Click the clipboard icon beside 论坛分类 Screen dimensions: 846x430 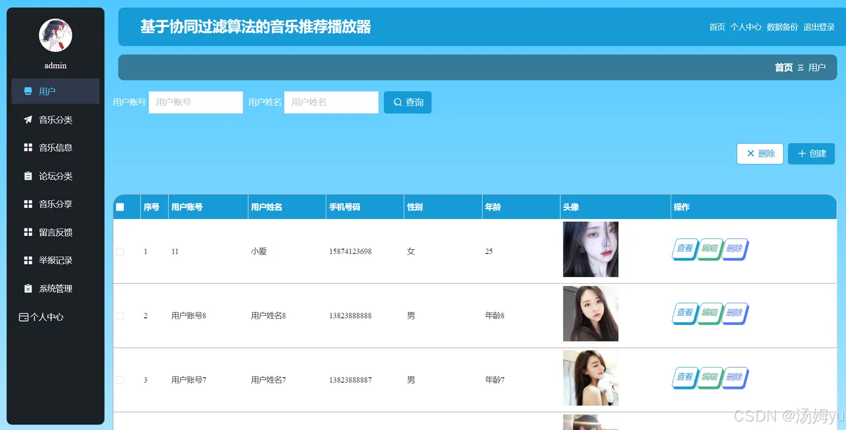(28, 176)
